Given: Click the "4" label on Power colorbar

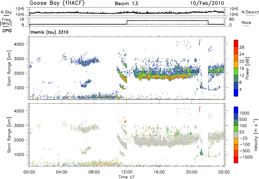Looking at the screenshot, I should click(x=240, y=89).
